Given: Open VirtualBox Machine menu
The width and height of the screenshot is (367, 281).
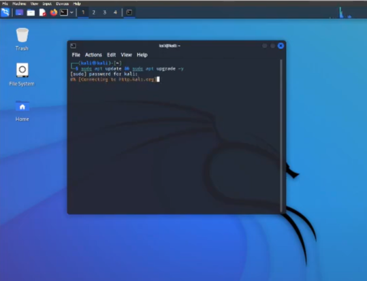Looking at the screenshot, I should coord(19,4).
